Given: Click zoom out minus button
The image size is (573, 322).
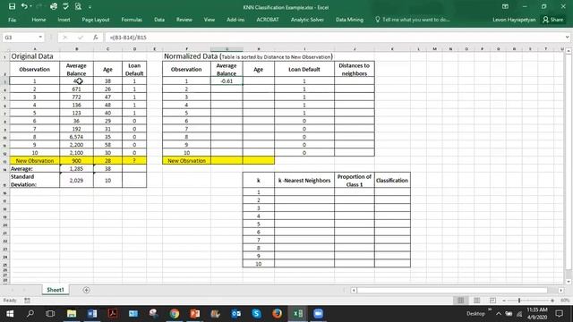Looking at the screenshot, I should coord(504,301).
